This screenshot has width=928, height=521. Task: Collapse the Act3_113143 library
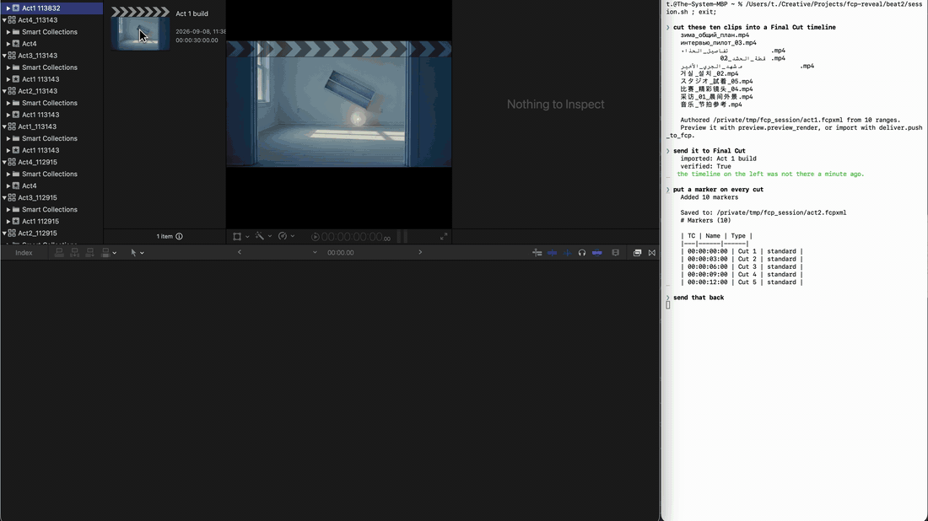pos(4,56)
